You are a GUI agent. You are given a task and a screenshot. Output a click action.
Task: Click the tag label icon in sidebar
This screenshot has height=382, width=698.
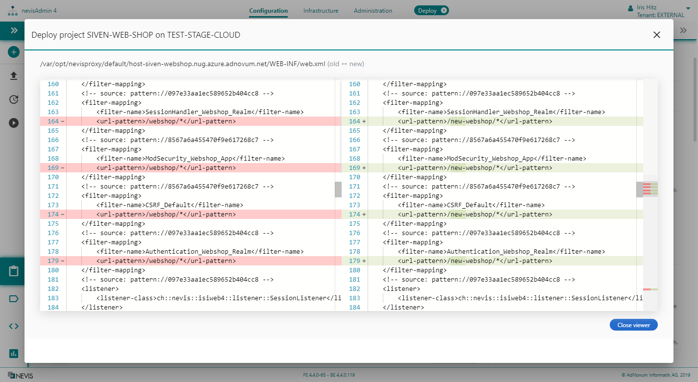[14, 299]
